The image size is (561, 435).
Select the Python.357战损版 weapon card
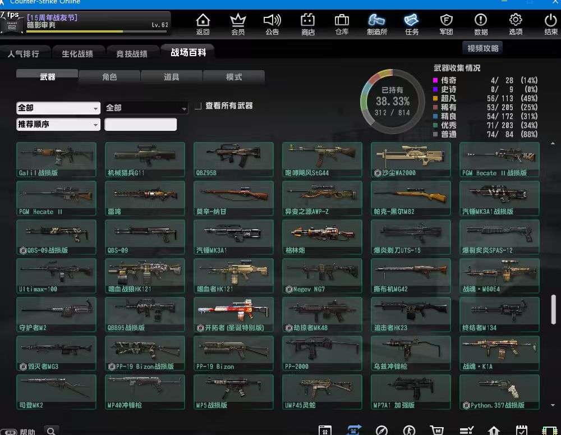click(499, 392)
